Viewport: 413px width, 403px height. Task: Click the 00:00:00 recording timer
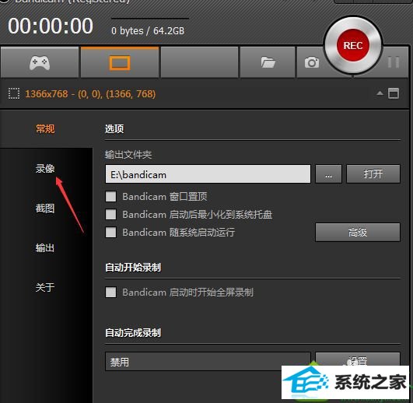(x=51, y=26)
